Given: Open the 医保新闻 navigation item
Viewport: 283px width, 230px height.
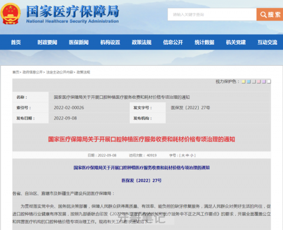Looking at the screenshot, I should click(x=78, y=42).
